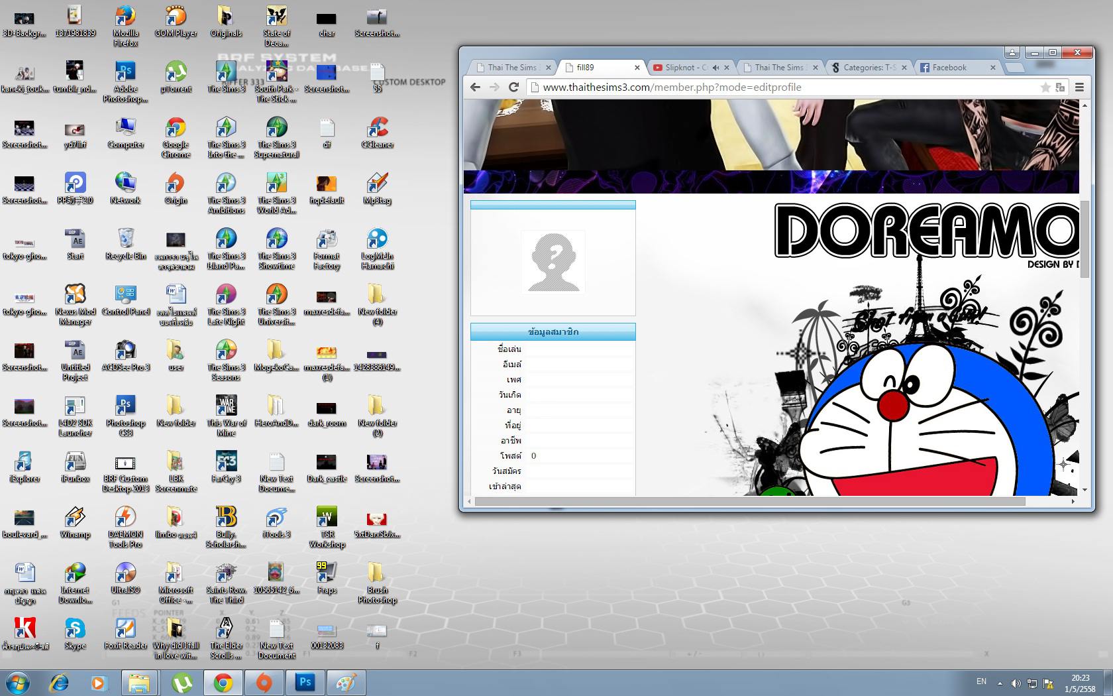The width and height of the screenshot is (1113, 696).
Task: Open TSR Workshop desktop icon
Action: point(327,528)
